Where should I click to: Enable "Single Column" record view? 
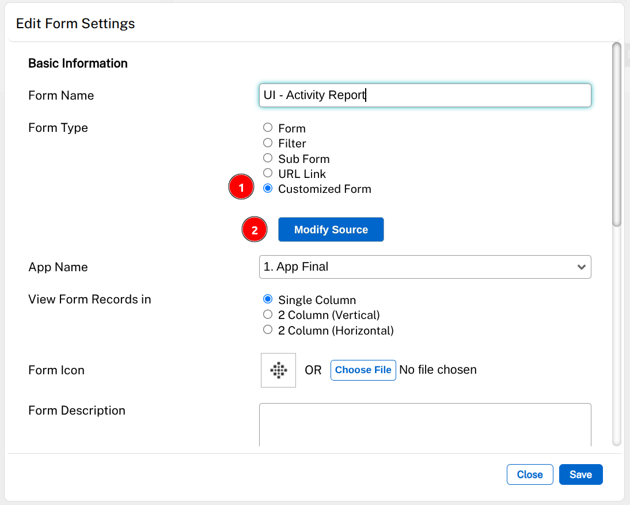pos(267,299)
